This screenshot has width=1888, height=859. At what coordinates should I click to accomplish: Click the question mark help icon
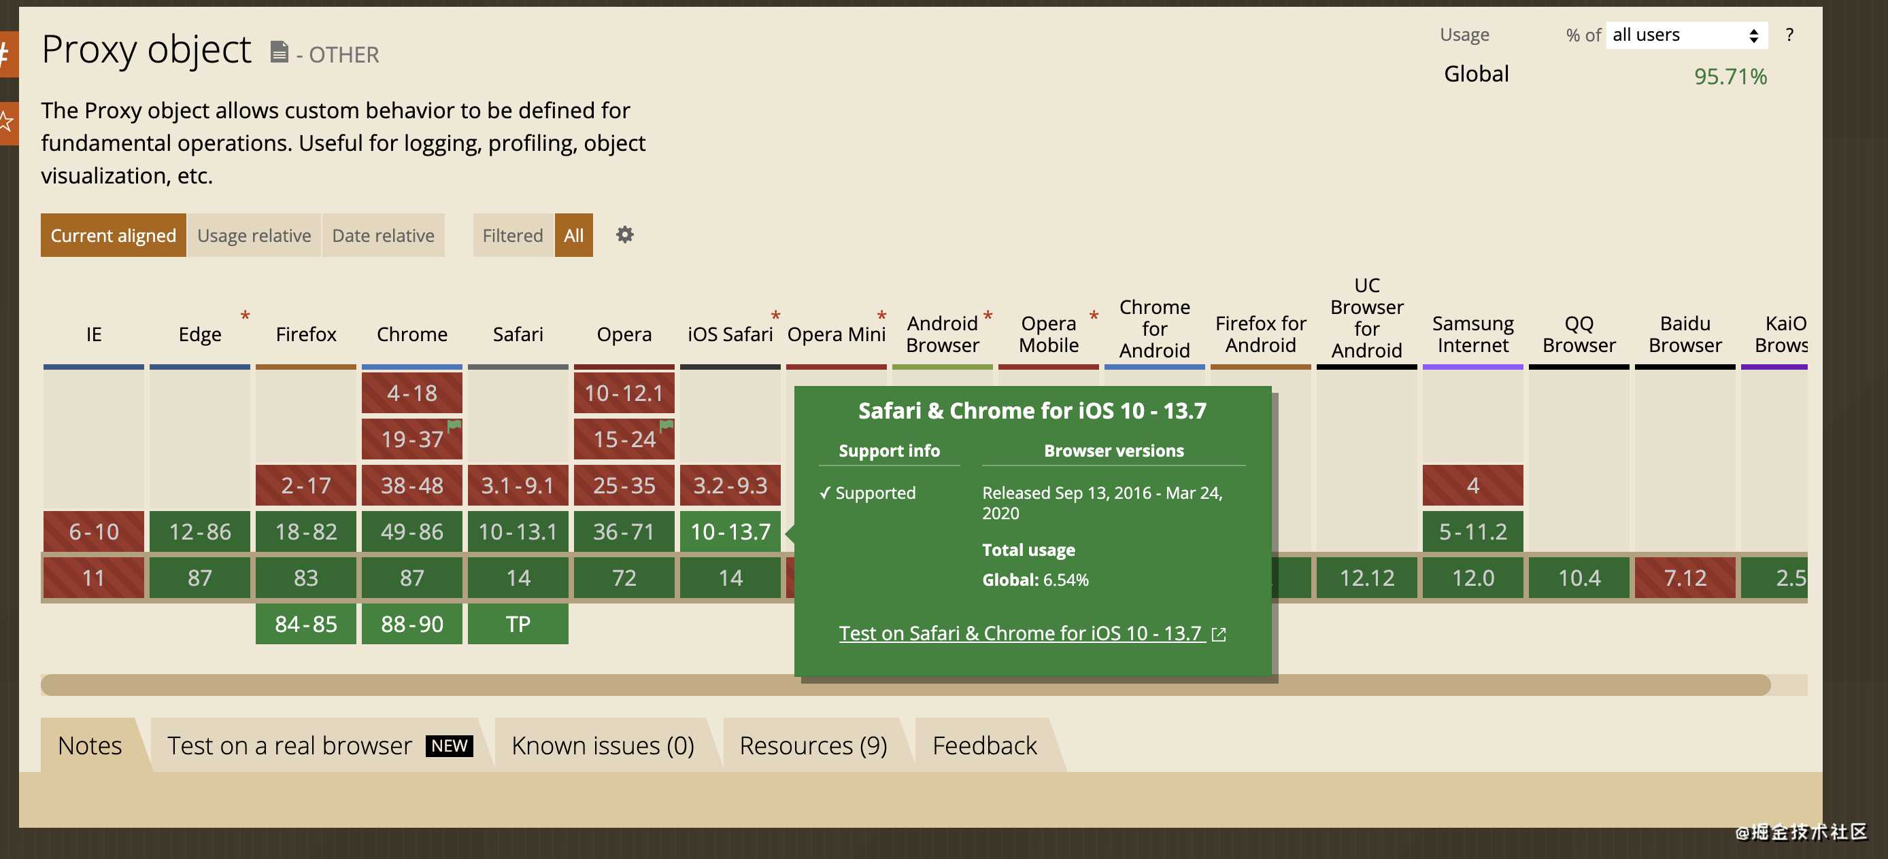[x=1789, y=35]
